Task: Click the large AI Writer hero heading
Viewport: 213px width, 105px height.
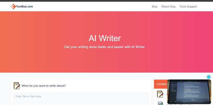Action: point(105,38)
